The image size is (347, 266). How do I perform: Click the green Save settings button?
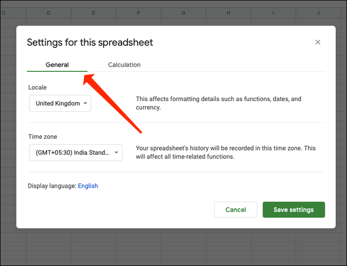point(293,210)
